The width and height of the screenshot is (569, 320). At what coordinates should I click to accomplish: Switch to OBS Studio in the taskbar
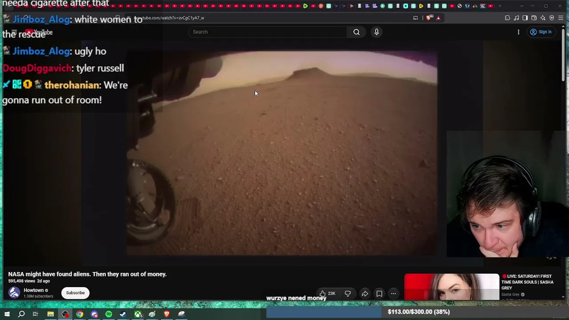point(65,314)
